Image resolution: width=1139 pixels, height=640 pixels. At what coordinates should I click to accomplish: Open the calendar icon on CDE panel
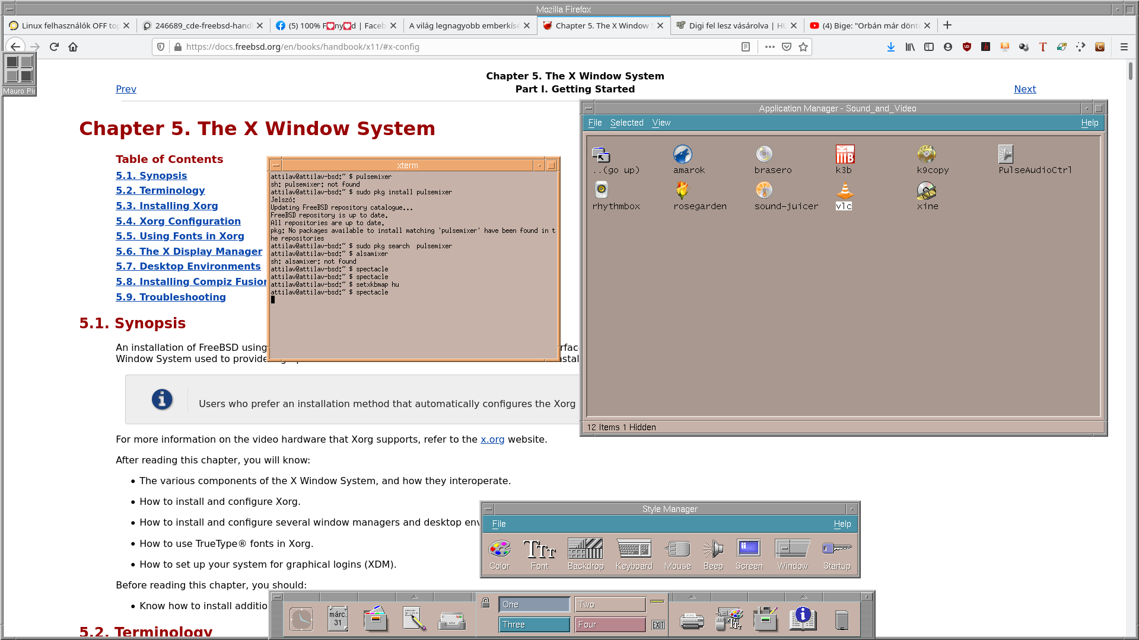338,619
